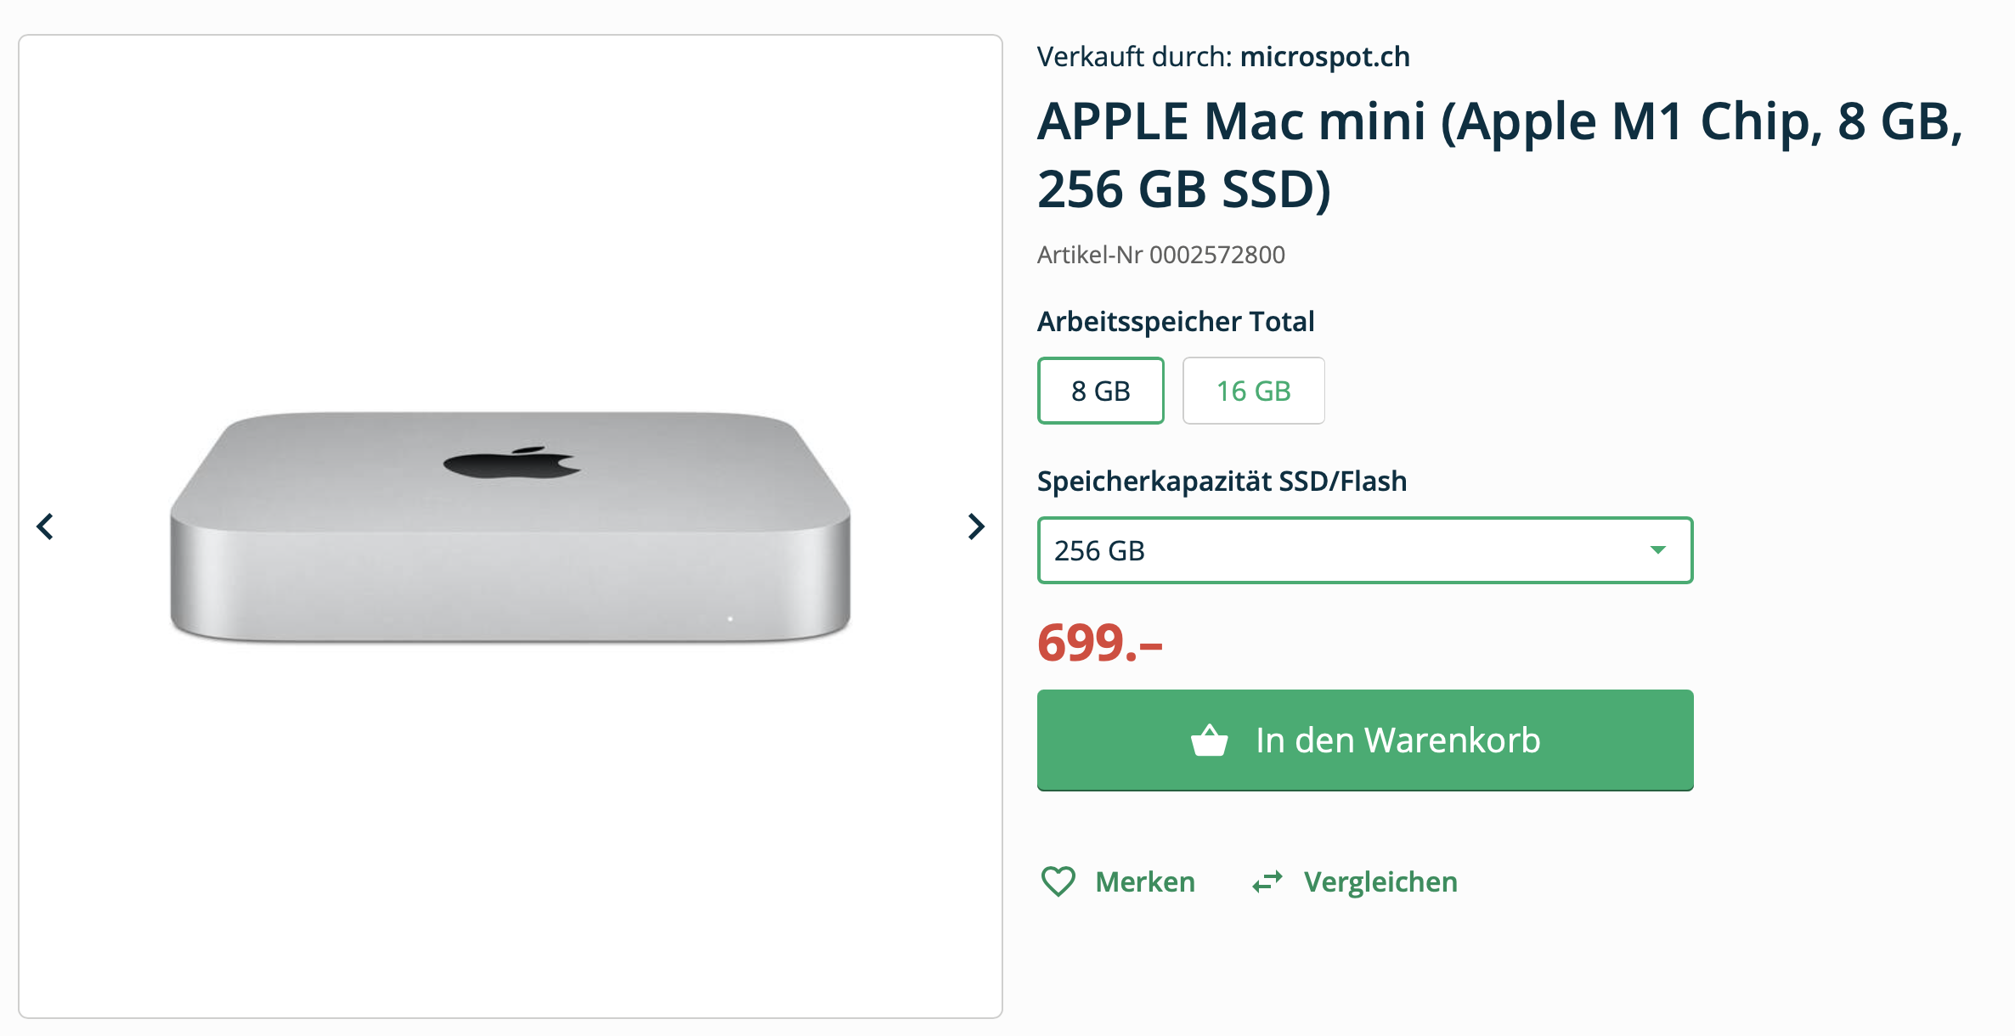
Task: Click the Arbeitsspeicher Total heading
Action: pyautogui.click(x=1176, y=322)
